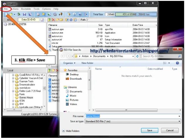Click the Save floppy-disk icon in UltraISO

[x=24, y=14]
